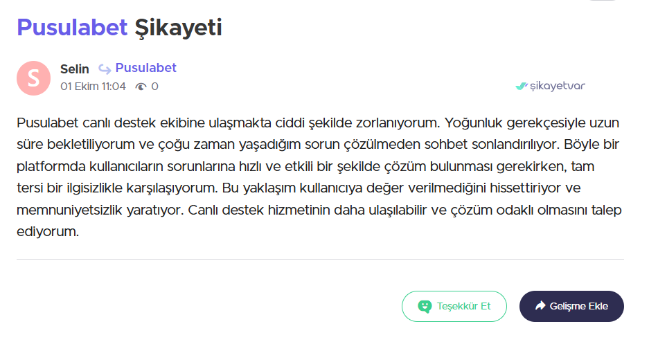Click the Selin username
Screen dimensions: 658x351
(x=74, y=69)
